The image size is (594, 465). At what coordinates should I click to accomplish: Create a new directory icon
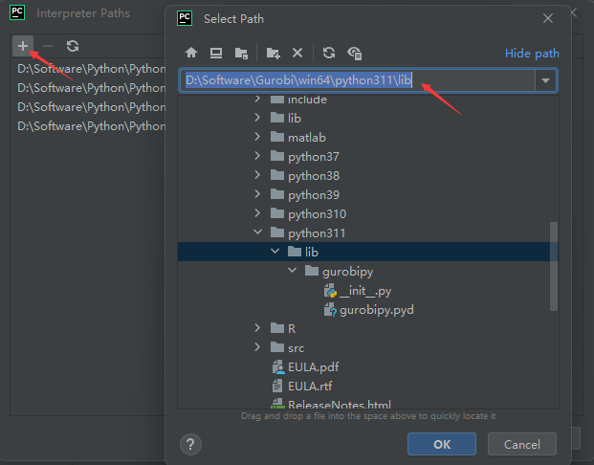click(x=274, y=54)
